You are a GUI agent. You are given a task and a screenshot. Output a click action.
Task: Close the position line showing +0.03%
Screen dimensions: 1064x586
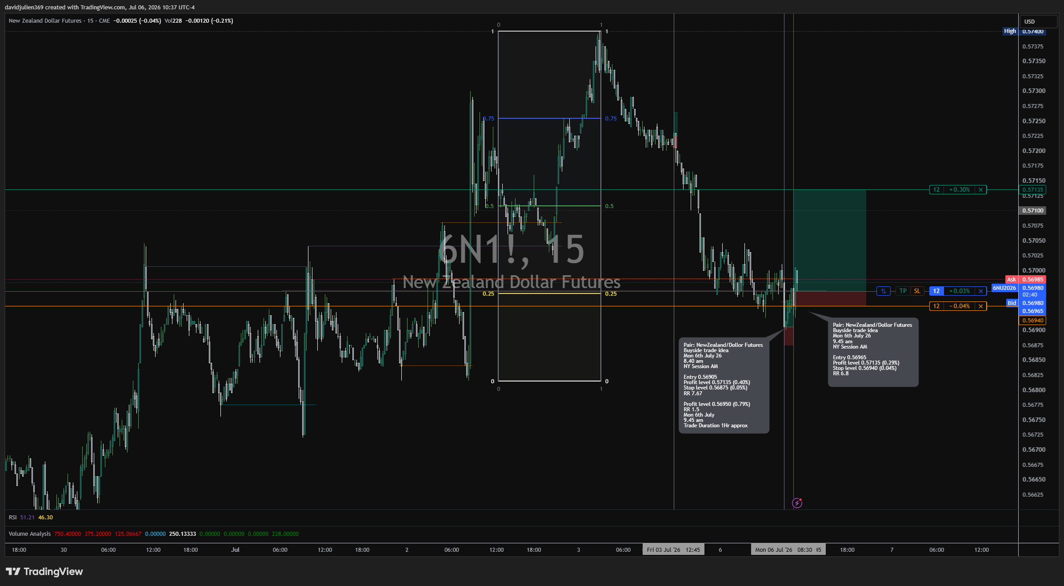(x=981, y=291)
